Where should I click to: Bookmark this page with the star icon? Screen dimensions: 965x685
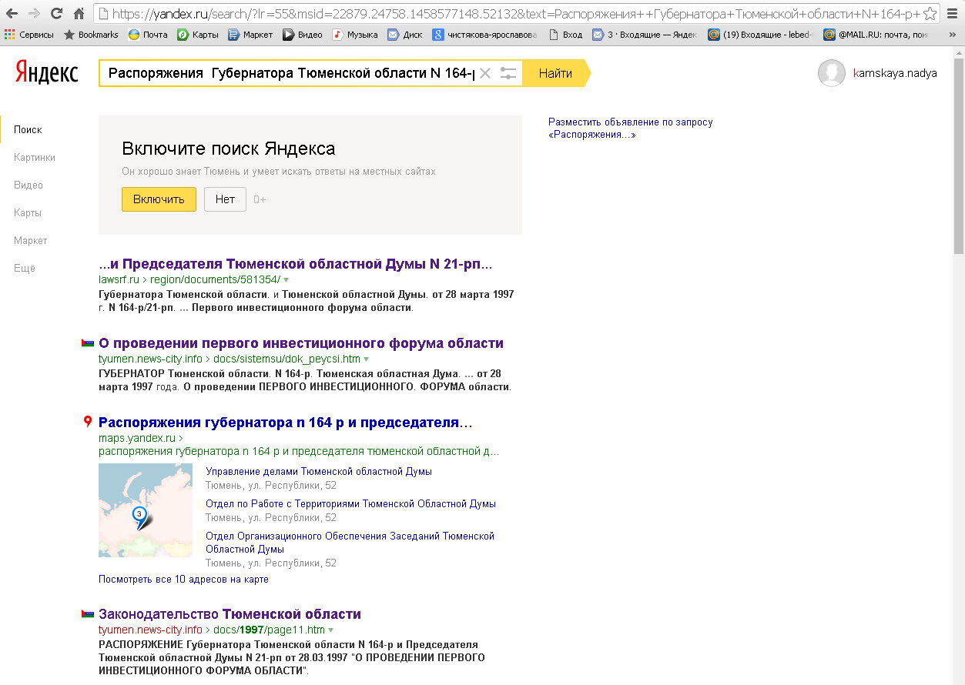click(930, 13)
